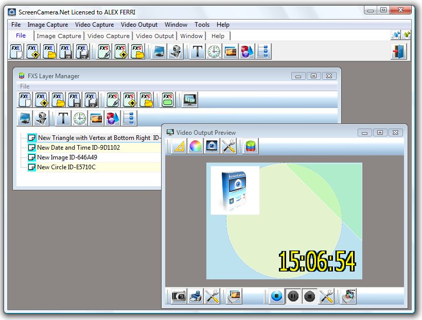Open the stacked layers icon in Video Output Preview

[250, 147]
